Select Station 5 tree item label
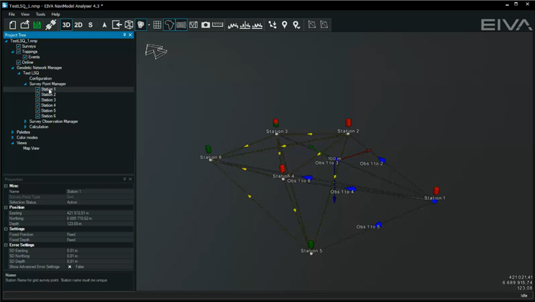 point(49,111)
